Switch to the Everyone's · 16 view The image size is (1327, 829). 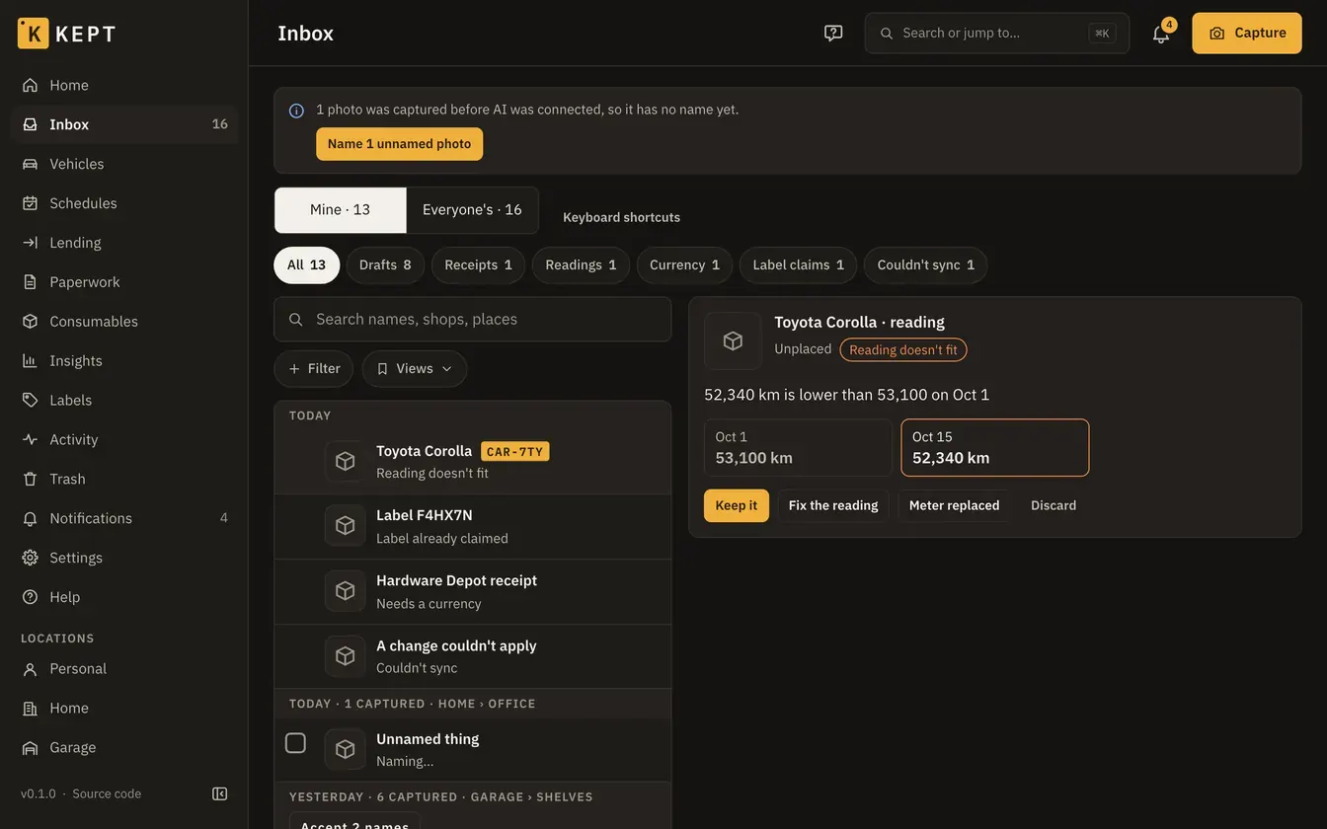point(472,210)
